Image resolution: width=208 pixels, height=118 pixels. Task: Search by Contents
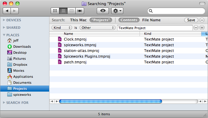pos(129,20)
